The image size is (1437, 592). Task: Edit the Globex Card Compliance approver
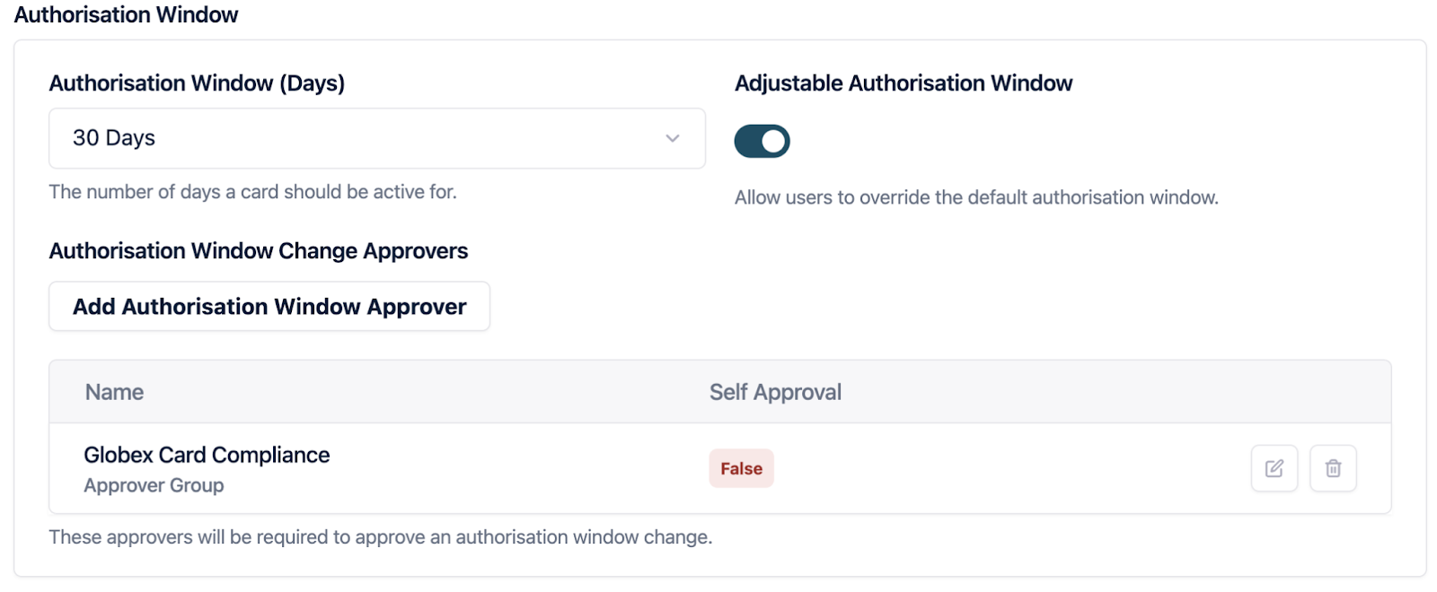1274,468
